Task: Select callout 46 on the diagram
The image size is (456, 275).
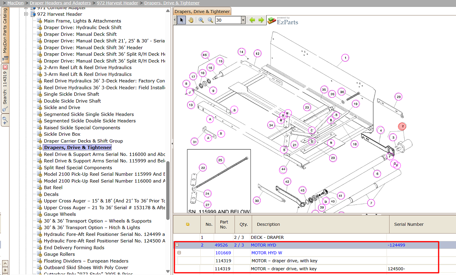Action: click(205, 55)
